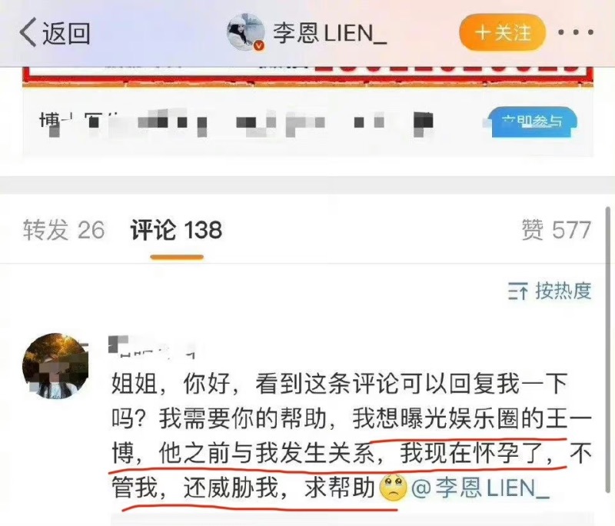Select the comment text starting 姐姐，你好

(x=351, y=436)
